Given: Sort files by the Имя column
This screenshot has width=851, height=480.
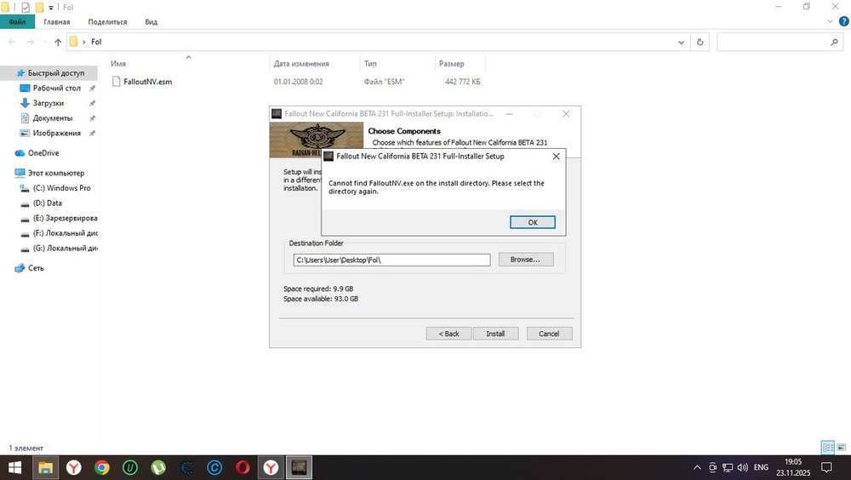Looking at the screenshot, I should (118, 64).
